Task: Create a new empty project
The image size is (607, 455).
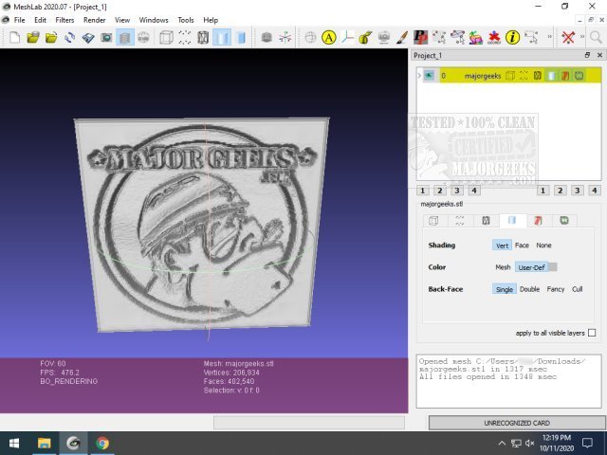Action: point(14,38)
